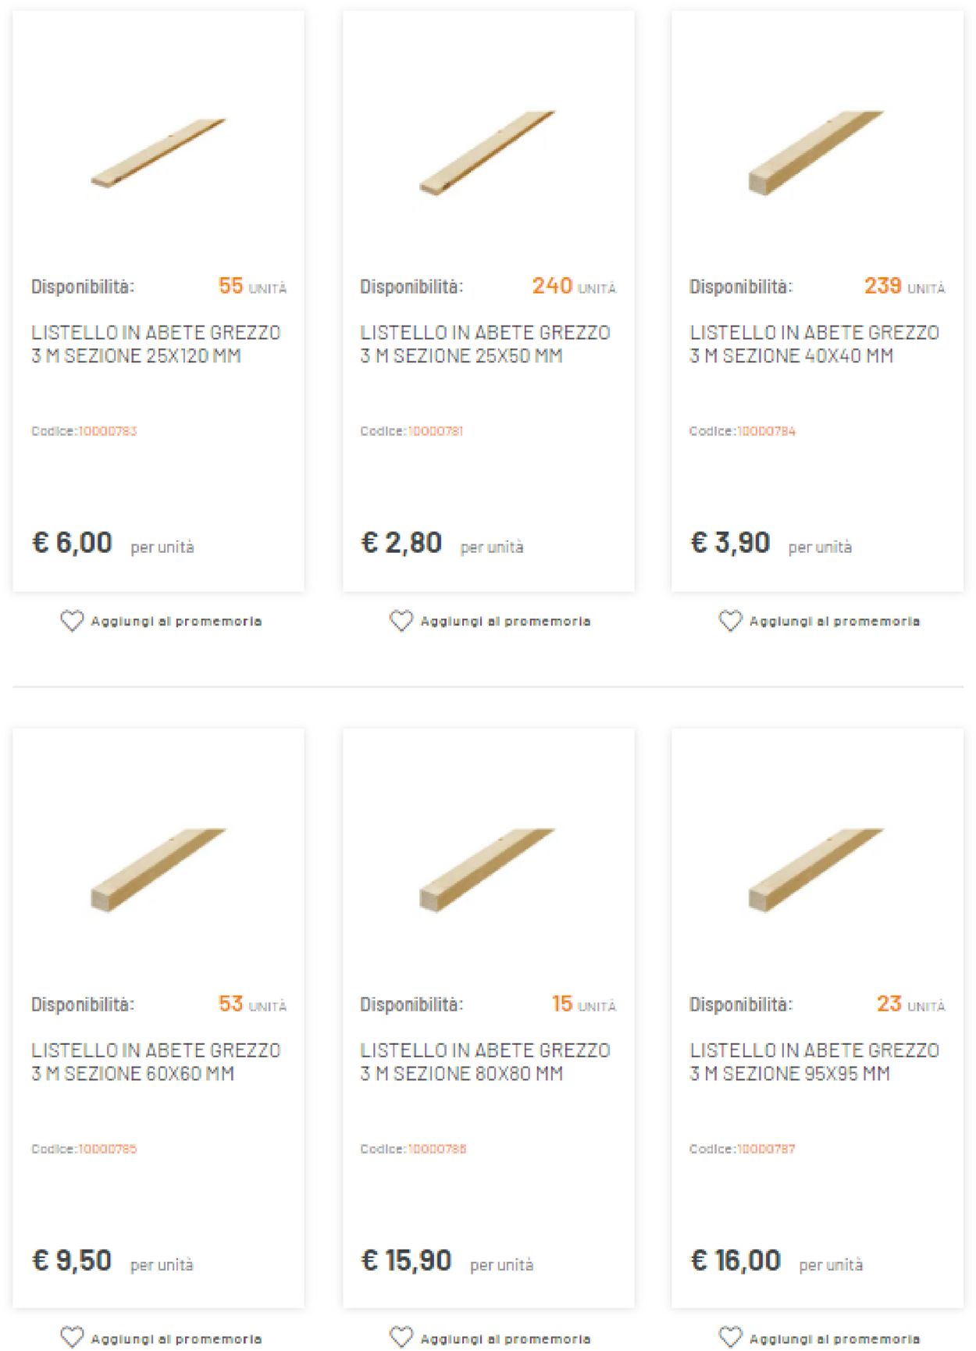Click product code 10000787
Viewport: 976px width, 1351px height.
click(x=766, y=1149)
